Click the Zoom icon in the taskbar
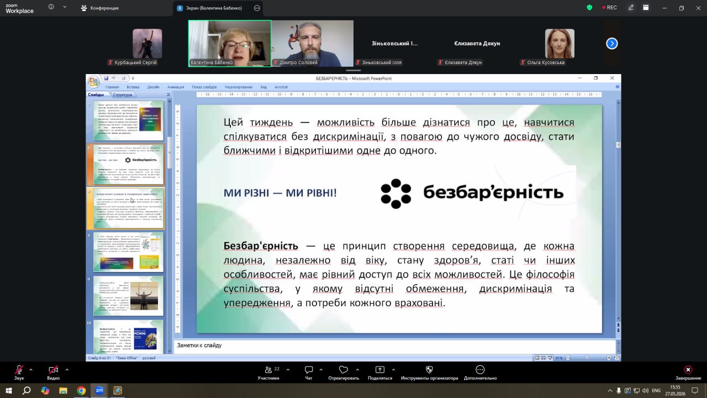 (99, 390)
